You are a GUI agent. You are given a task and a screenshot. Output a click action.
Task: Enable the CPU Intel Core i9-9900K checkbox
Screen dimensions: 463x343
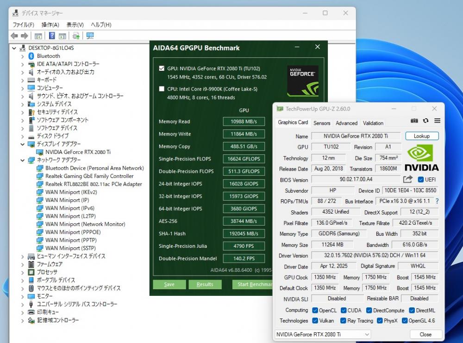[x=162, y=89]
